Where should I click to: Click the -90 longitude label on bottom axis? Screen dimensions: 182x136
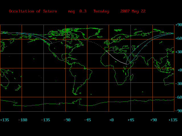(67, 120)
